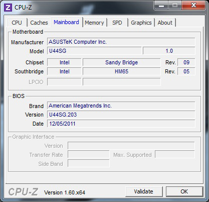
Task: Click the southbridge Rev. 05 value
Action: pyautogui.click(x=186, y=71)
